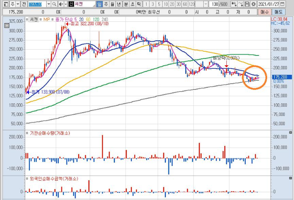
Task: Toggle the 외국인순매수금액 legend checkbox
Action: tap(27, 179)
